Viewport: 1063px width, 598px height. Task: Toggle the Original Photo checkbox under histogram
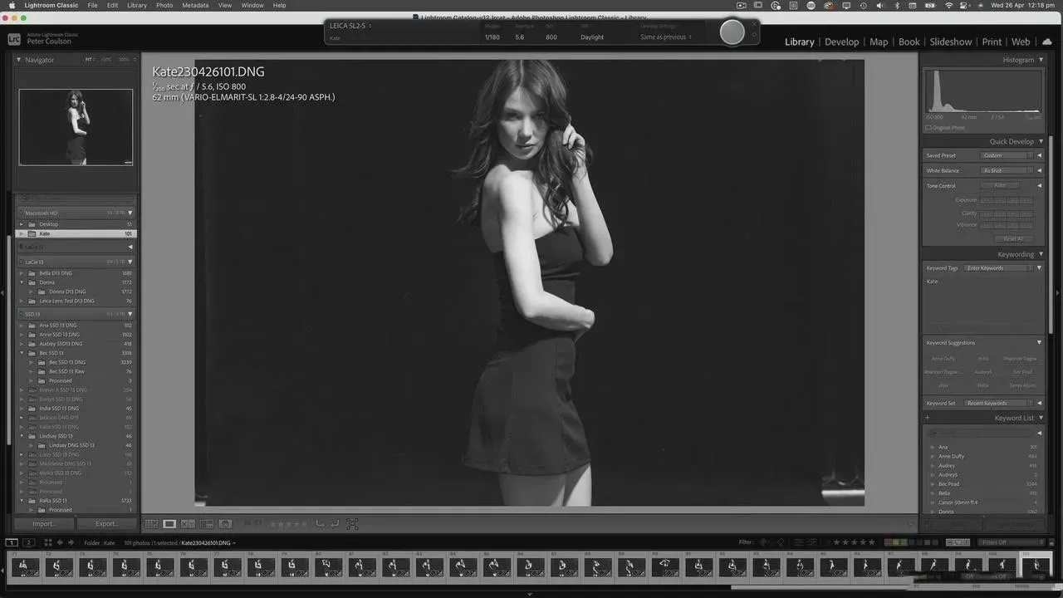pos(928,128)
